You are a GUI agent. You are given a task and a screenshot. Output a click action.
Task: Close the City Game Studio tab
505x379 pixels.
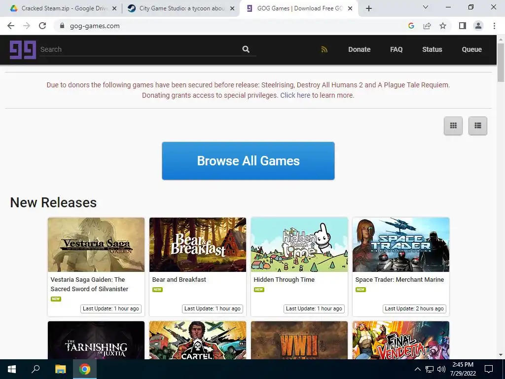coord(232,8)
